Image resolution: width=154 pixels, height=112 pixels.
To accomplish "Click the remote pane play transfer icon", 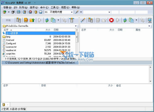I will pos(118,20).
